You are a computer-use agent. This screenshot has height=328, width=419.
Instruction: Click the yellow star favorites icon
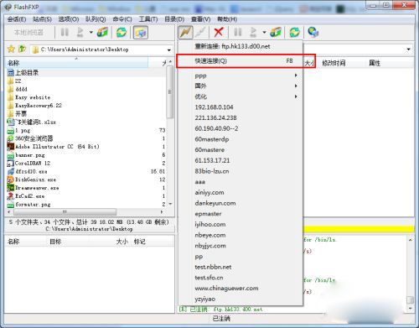click(x=11, y=49)
